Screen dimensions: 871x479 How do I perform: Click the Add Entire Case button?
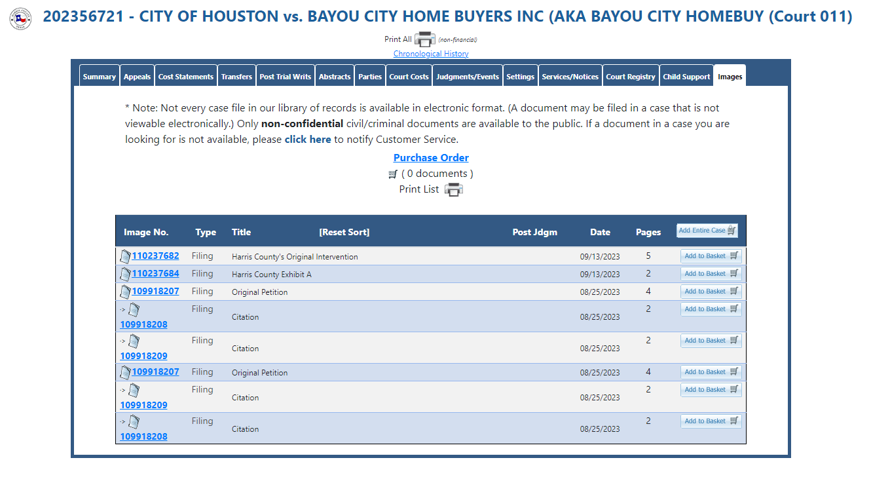pyautogui.click(x=707, y=231)
